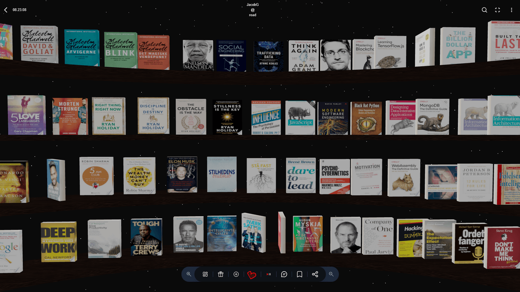Click the 08.23.08 date label
Screen dimensions: 520x292
click(x=19, y=10)
